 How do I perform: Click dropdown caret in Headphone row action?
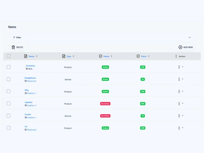click(182, 79)
